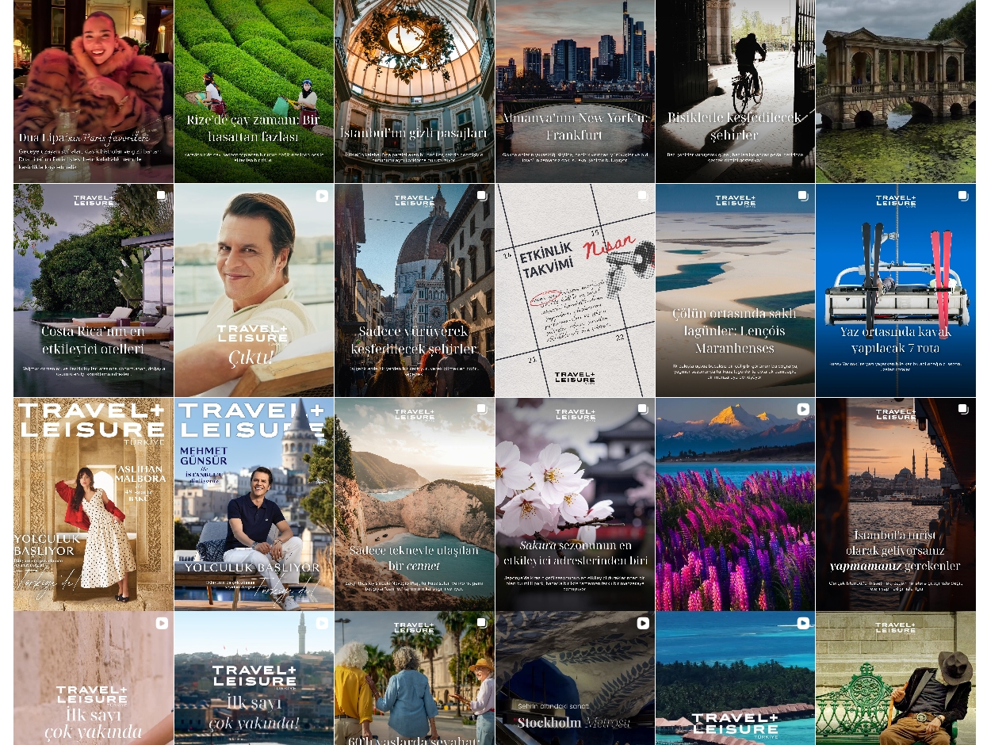Click reel icon on purple lupin mountain post
987x745 pixels.
802,410
